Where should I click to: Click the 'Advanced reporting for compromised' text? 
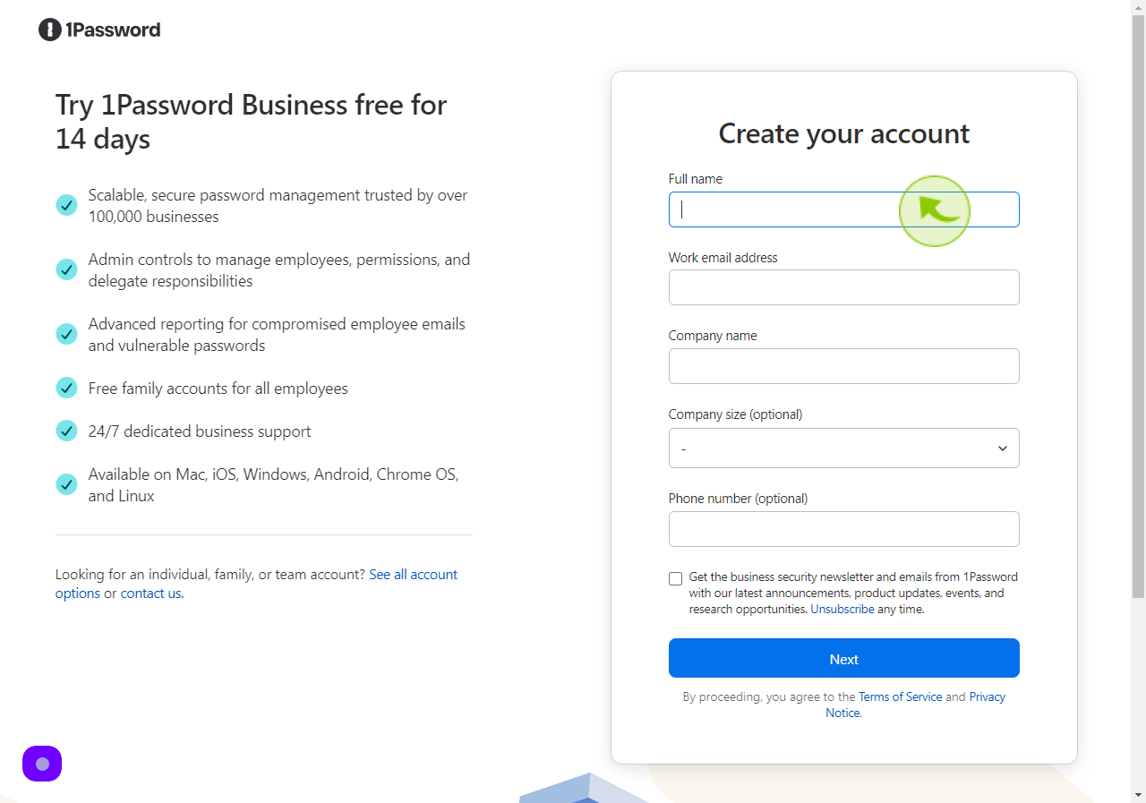tap(277, 335)
